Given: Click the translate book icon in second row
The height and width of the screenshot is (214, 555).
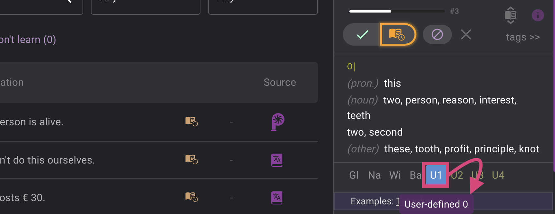Looking at the screenshot, I should [x=277, y=160].
